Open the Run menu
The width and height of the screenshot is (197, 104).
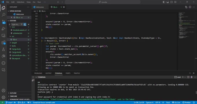[39, 2]
